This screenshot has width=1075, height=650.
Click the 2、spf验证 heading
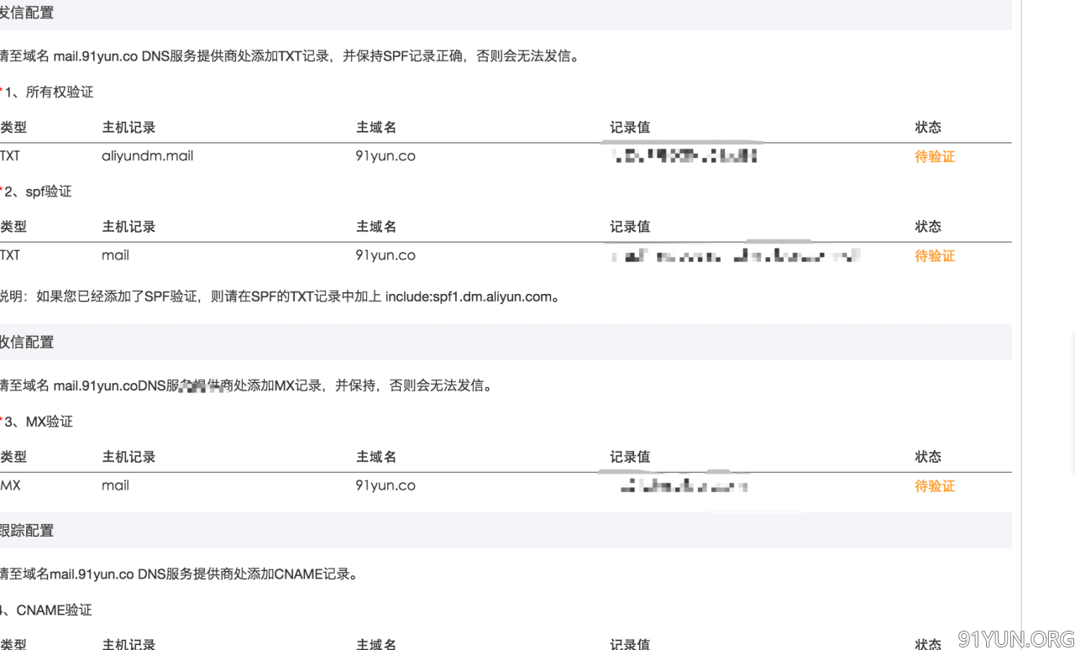38,191
